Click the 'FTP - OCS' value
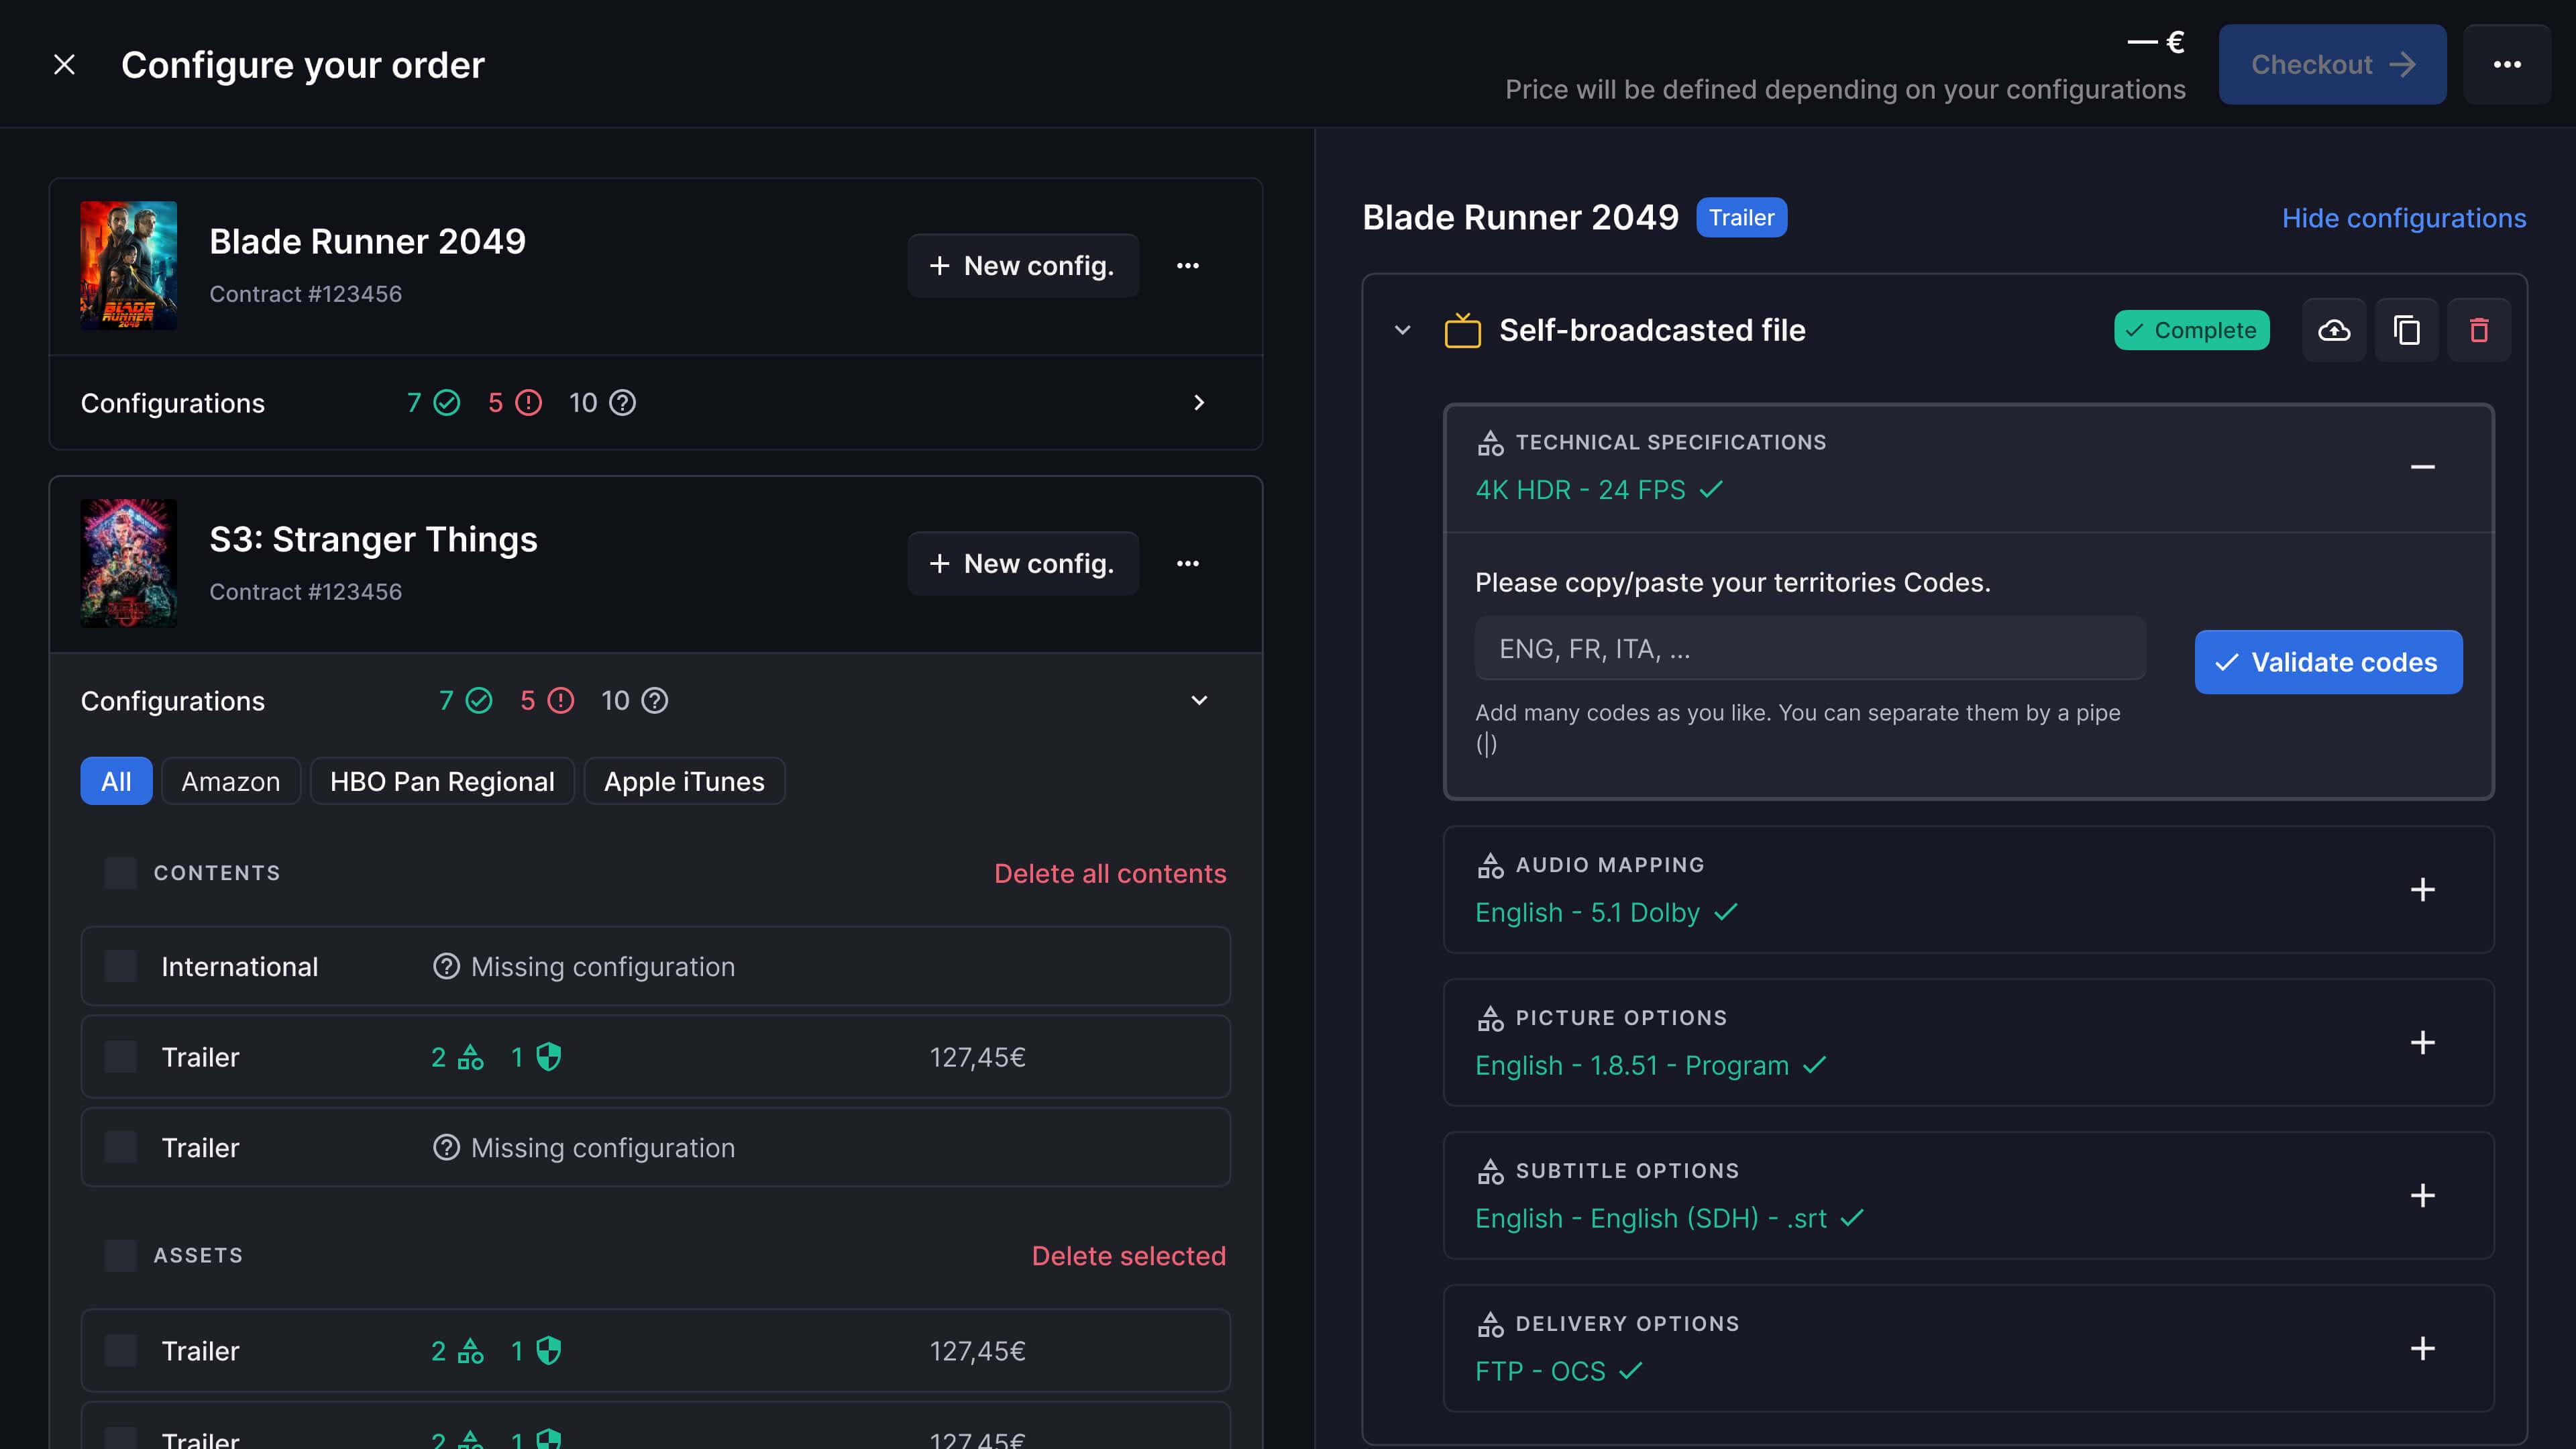Screen dimensions: 2576x1449 point(1540,1372)
